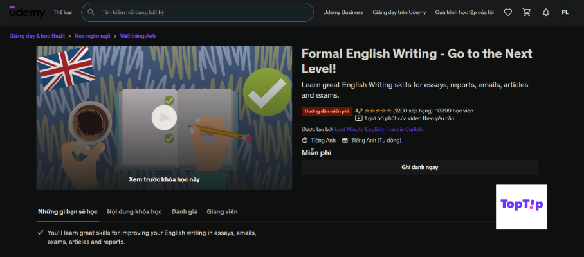Click the Miễn phí price label
The width and height of the screenshot is (584, 257).
click(x=316, y=152)
